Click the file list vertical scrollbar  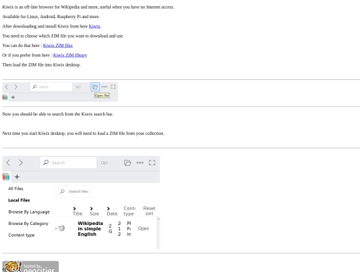tap(158, 233)
